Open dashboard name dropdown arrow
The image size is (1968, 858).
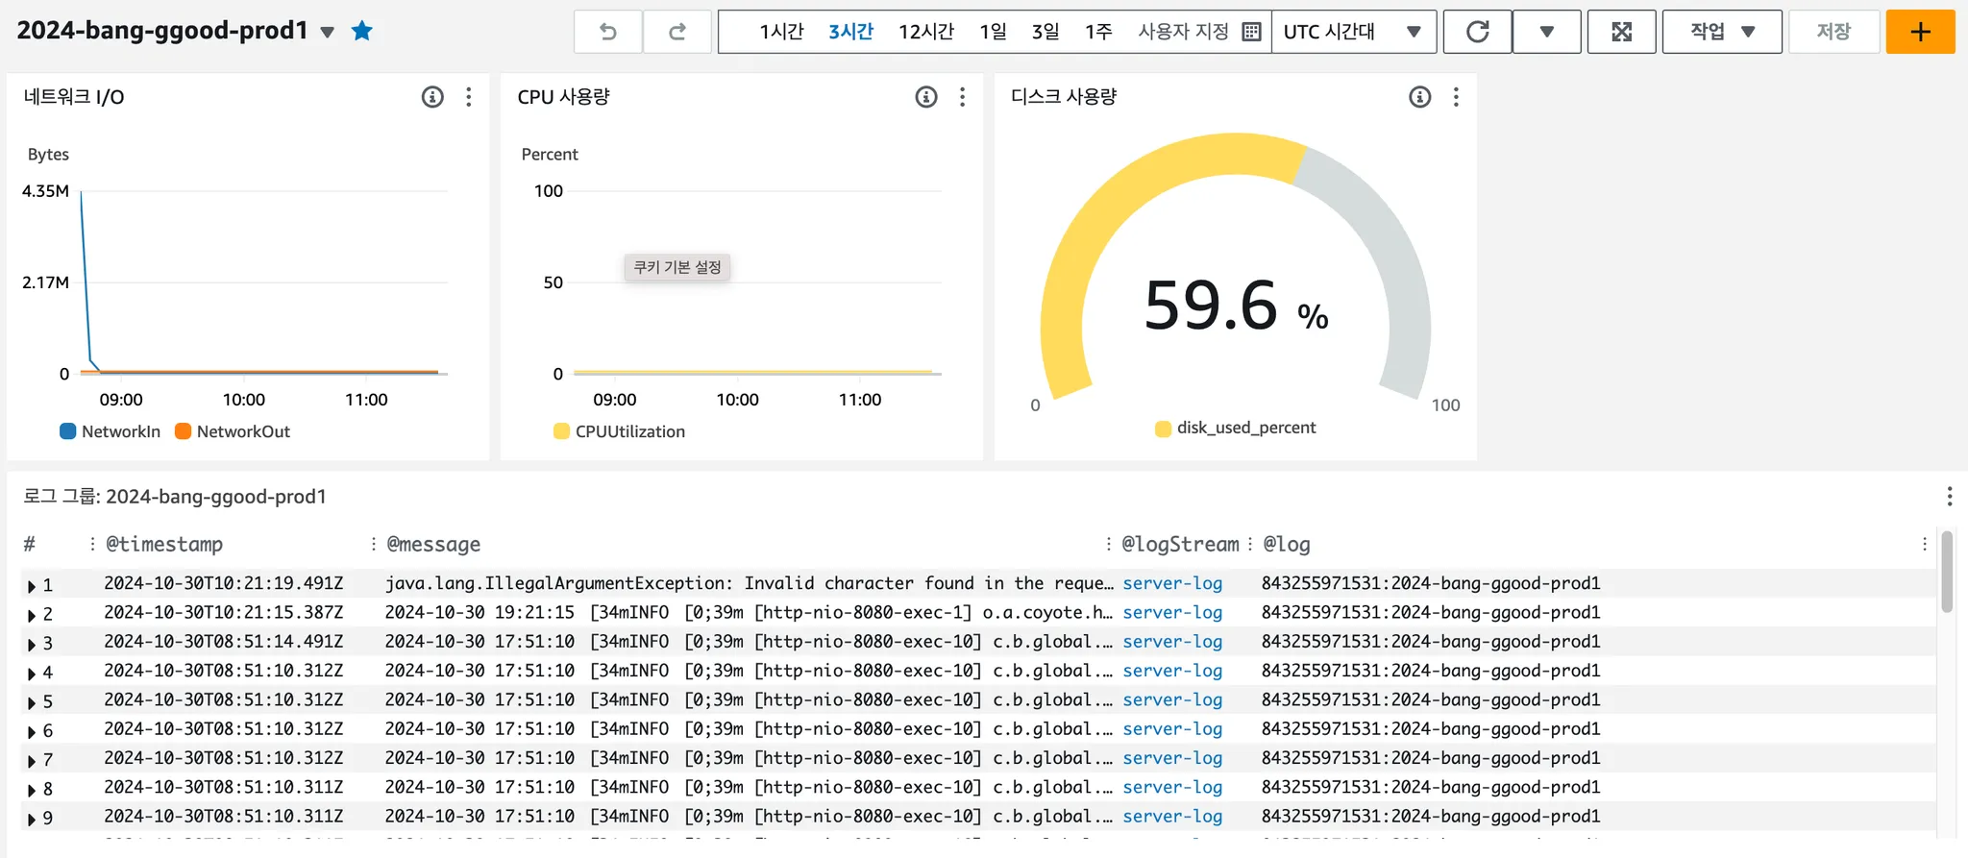[x=327, y=32]
